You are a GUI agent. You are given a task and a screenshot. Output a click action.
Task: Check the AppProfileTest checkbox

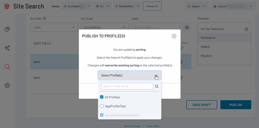[x=102, y=106]
